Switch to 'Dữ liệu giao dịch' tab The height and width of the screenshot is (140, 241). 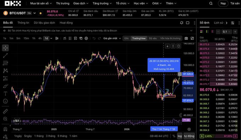[44, 23]
